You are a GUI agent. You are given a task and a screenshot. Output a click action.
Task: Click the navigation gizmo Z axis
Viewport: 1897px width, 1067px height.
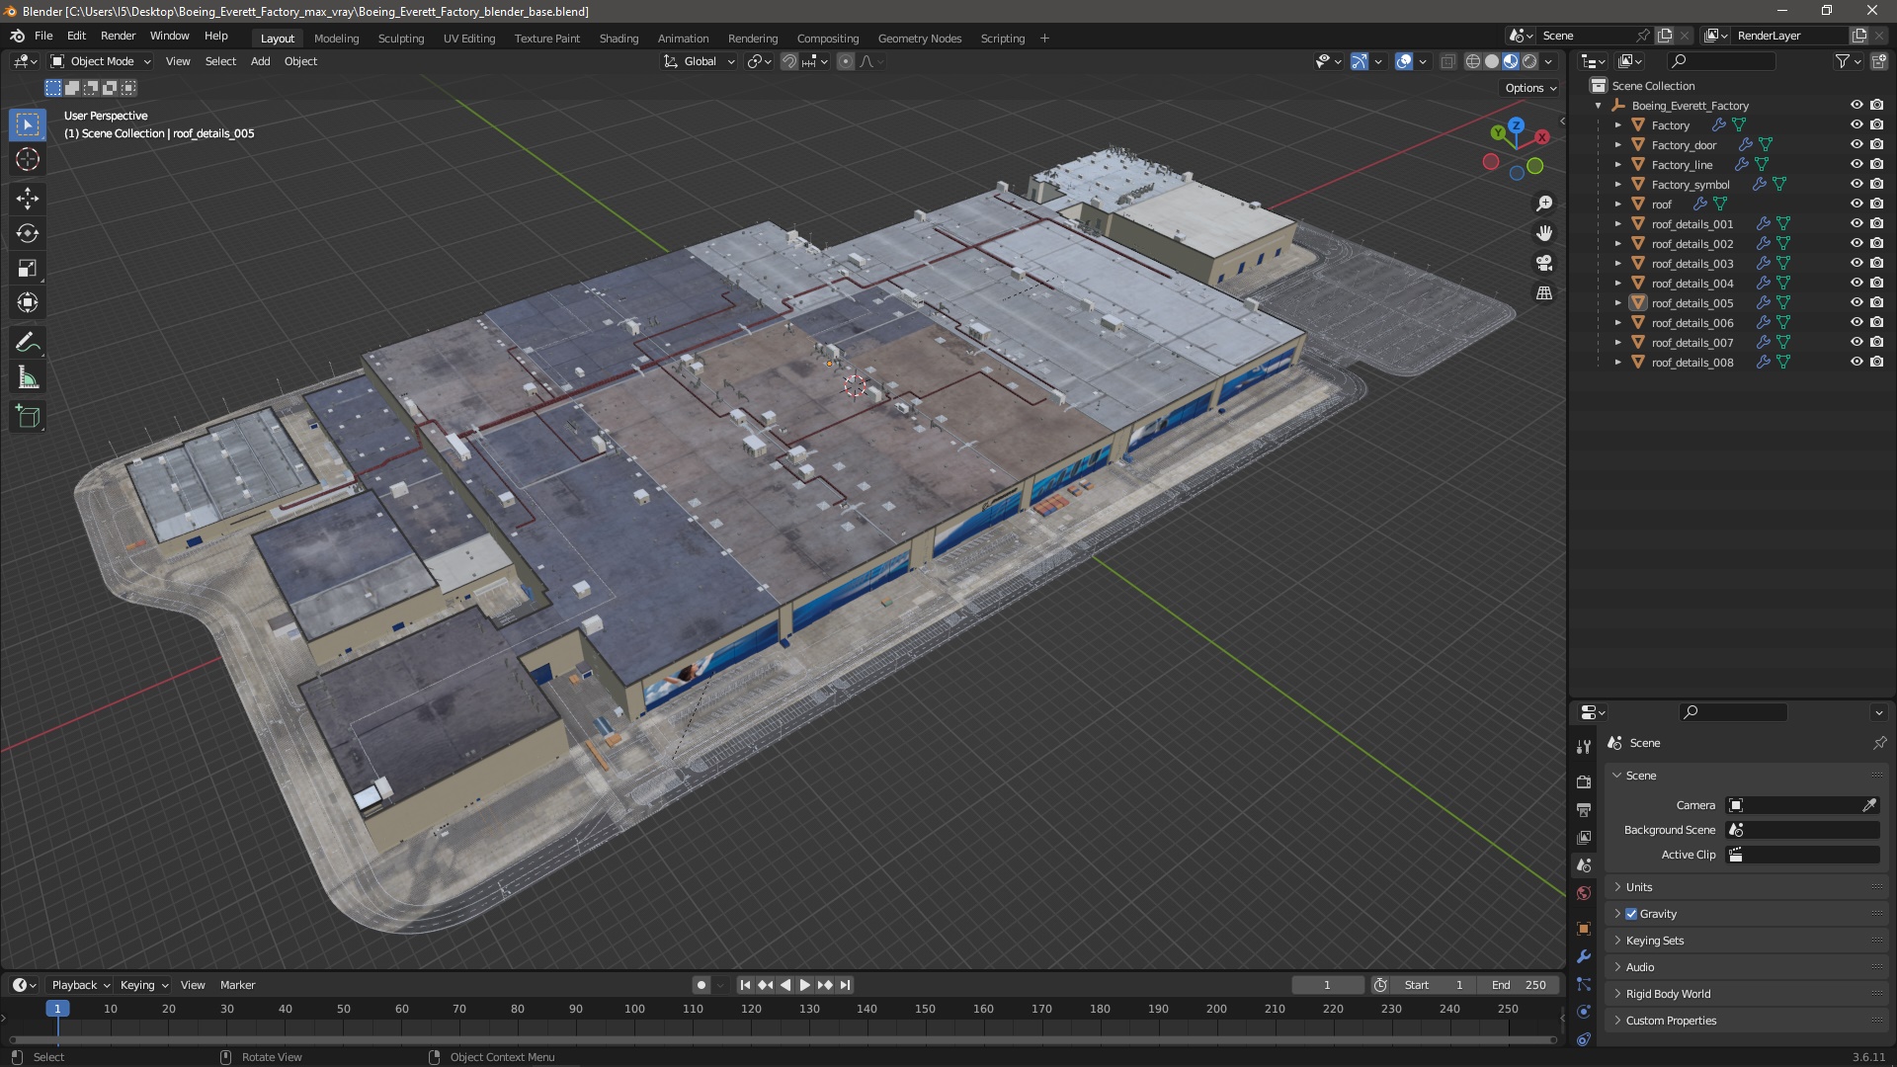point(1516,125)
